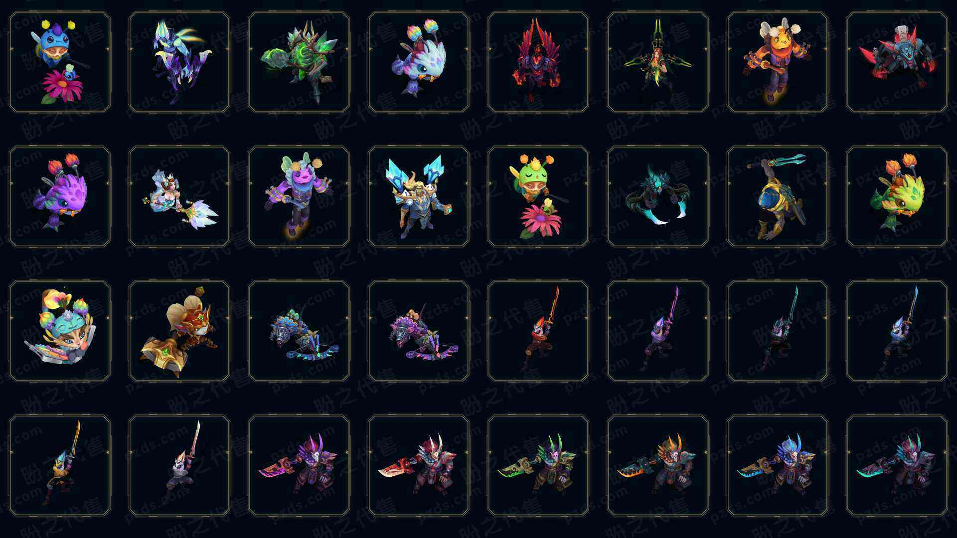This screenshot has width=957, height=538.
Task: Select the swordsman with red flaming sword
Action: (538, 331)
